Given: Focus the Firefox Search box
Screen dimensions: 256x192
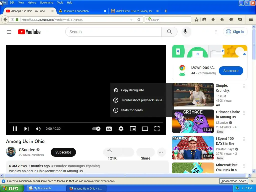Looking at the screenshot, I should click(168, 19).
